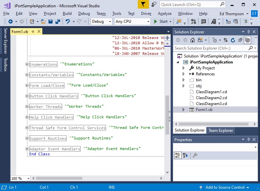
Task: Toggle auto-hide pin on Solution Explorer
Action: click(248, 32)
